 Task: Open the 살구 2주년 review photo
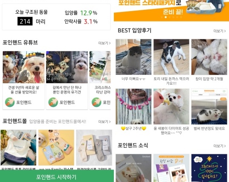click(x=133, y=106)
